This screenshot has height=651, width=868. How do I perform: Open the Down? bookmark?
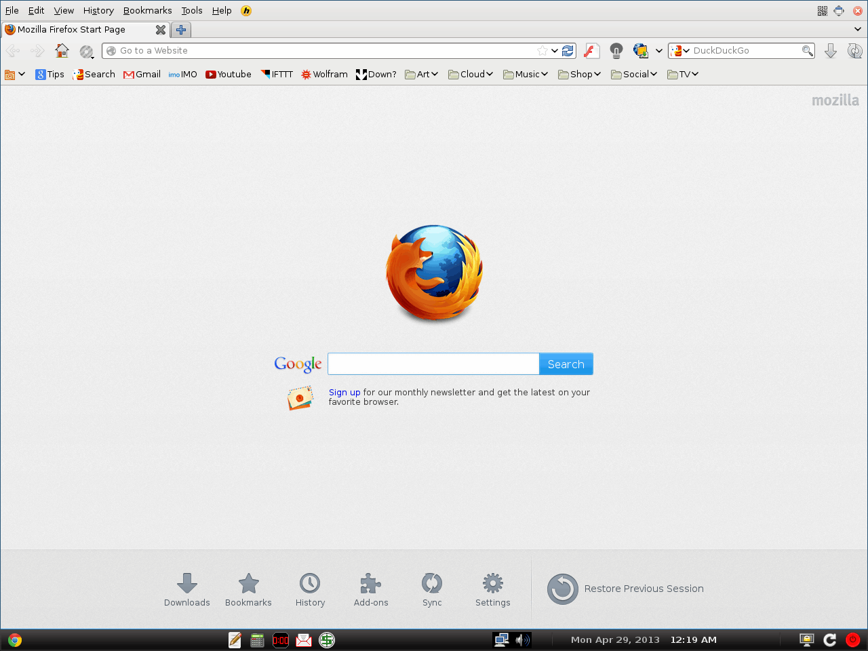376,75
